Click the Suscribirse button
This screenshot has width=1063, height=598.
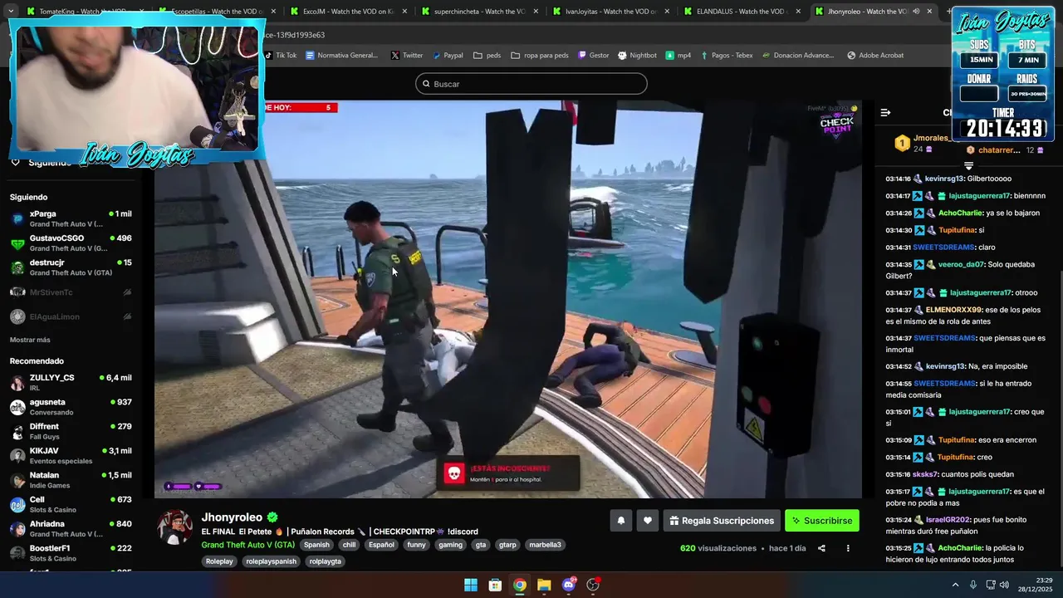coord(822,521)
